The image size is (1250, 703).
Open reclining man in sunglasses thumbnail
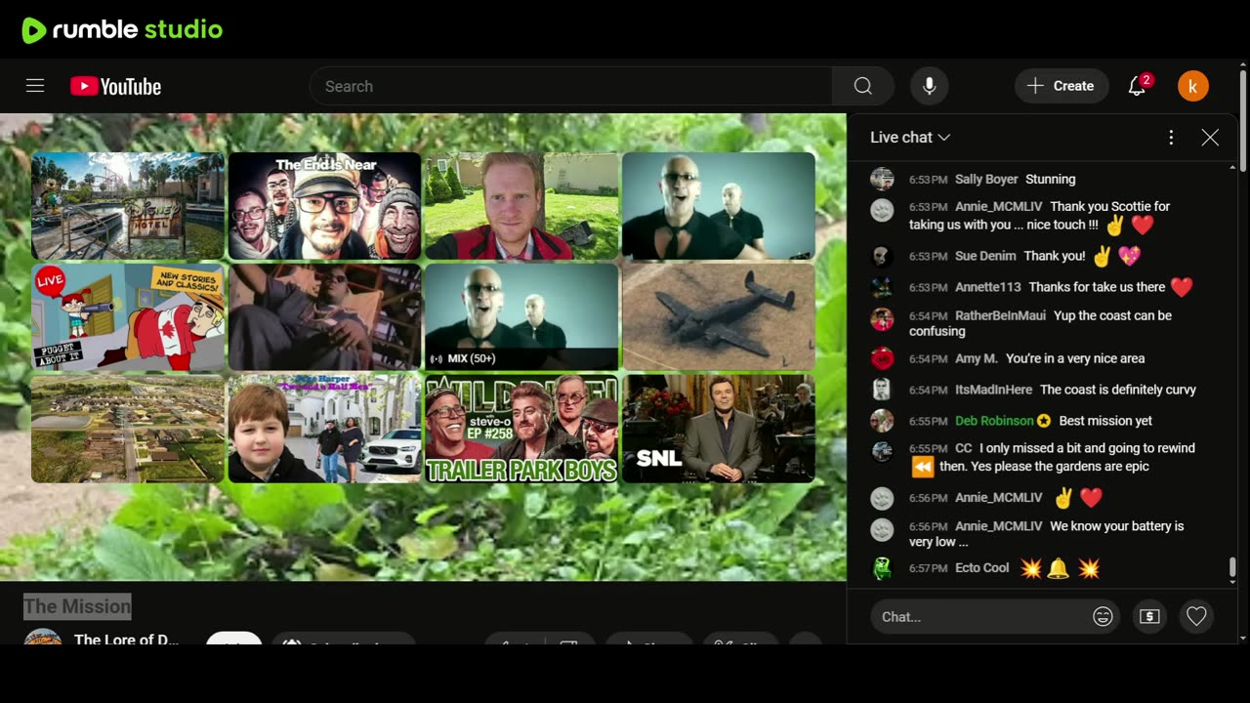click(325, 317)
